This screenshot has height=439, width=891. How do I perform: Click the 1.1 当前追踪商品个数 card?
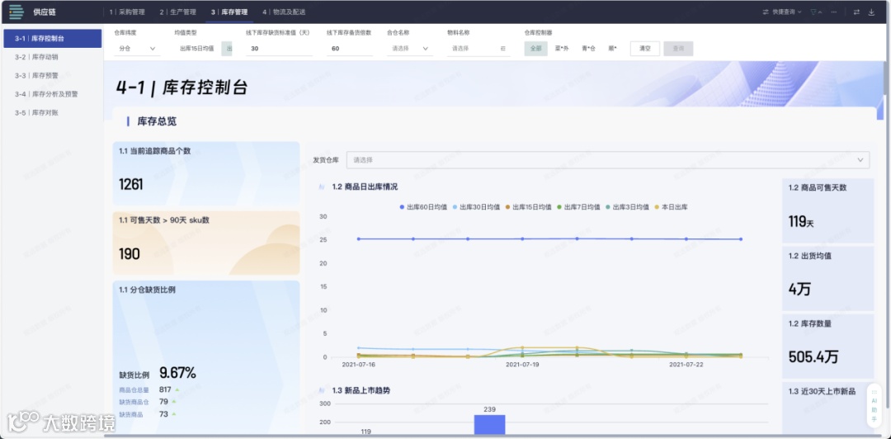coord(206,172)
